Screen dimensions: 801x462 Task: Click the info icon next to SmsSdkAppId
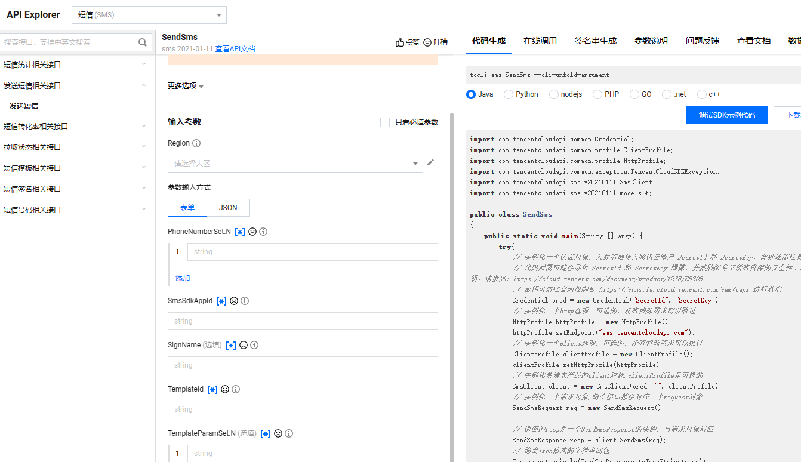tap(245, 301)
